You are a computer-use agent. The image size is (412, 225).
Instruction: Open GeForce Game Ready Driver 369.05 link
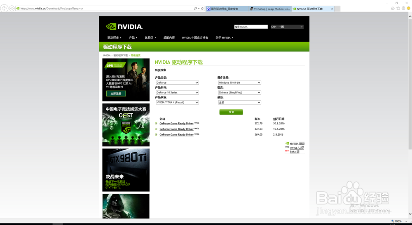[x=176, y=134]
